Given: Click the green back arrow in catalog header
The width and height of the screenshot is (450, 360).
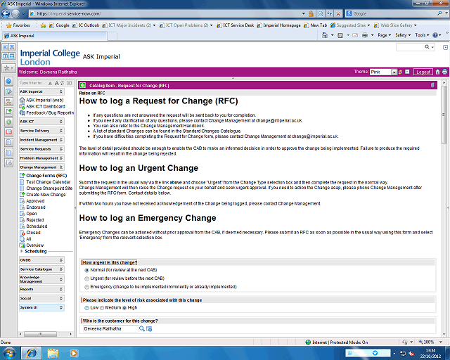Looking at the screenshot, I should 83,85.
